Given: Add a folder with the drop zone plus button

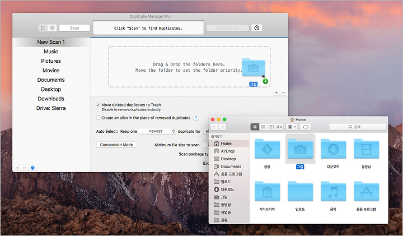Looking at the screenshot, I should click(277, 92).
